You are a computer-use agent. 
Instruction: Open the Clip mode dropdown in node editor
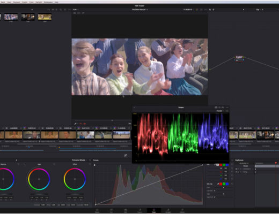pos(259,10)
